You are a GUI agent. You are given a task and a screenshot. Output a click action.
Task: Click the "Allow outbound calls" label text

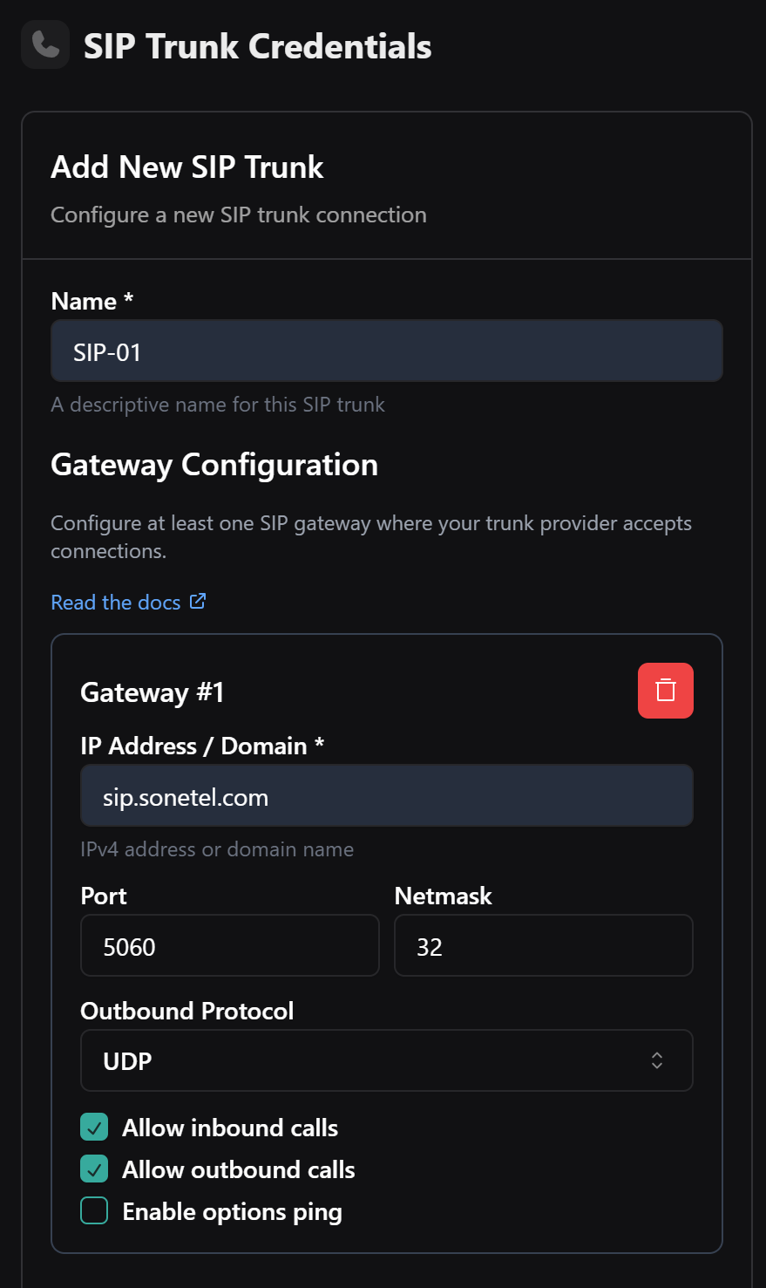click(x=239, y=1169)
